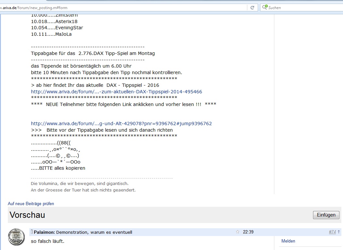The height and width of the screenshot is (250, 343).
Task: Click the line 'das Tippende ist börsentäglich'
Action: (x=81, y=66)
